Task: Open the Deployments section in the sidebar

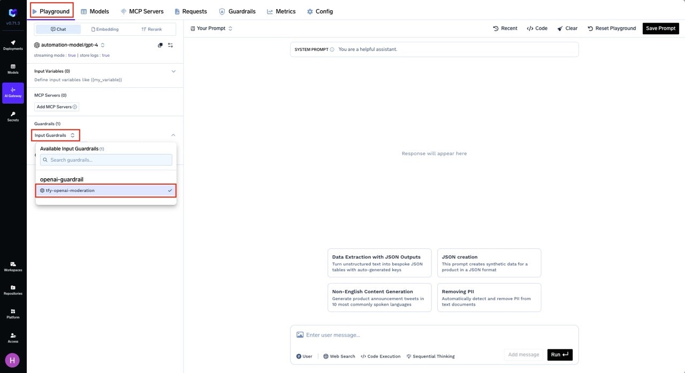Action: (x=12, y=45)
